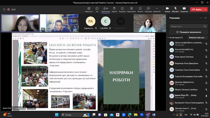Open Кімнати breakout rooms
The image size is (210, 118).
pos(140,9)
